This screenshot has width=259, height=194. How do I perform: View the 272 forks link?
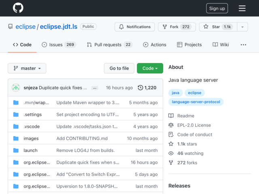pyautogui.click(x=187, y=163)
